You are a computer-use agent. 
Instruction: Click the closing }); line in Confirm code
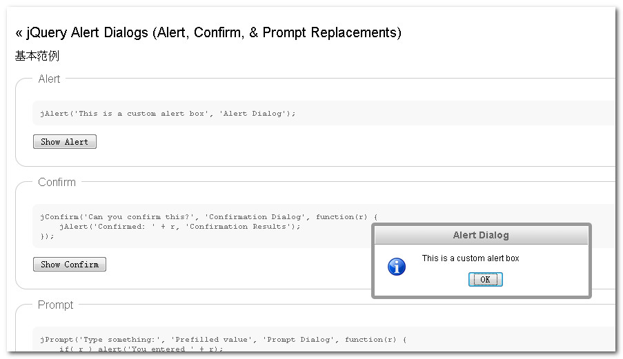click(x=47, y=236)
